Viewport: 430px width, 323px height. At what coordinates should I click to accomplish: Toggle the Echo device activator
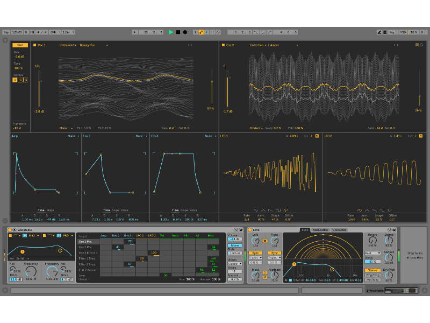click(250, 230)
